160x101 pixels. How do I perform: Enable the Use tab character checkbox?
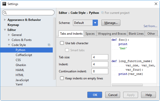pos(62,43)
